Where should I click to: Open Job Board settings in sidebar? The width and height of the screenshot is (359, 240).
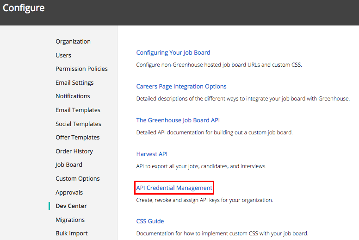(x=68, y=165)
